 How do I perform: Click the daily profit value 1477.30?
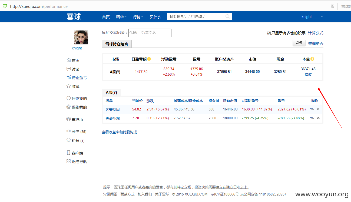(x=141, y=72)
